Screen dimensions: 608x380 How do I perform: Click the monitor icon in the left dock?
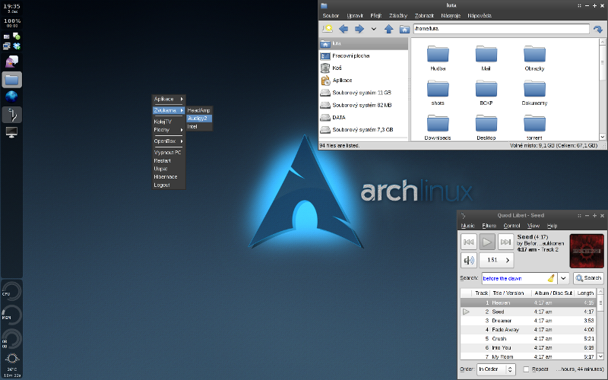[11, 132]
